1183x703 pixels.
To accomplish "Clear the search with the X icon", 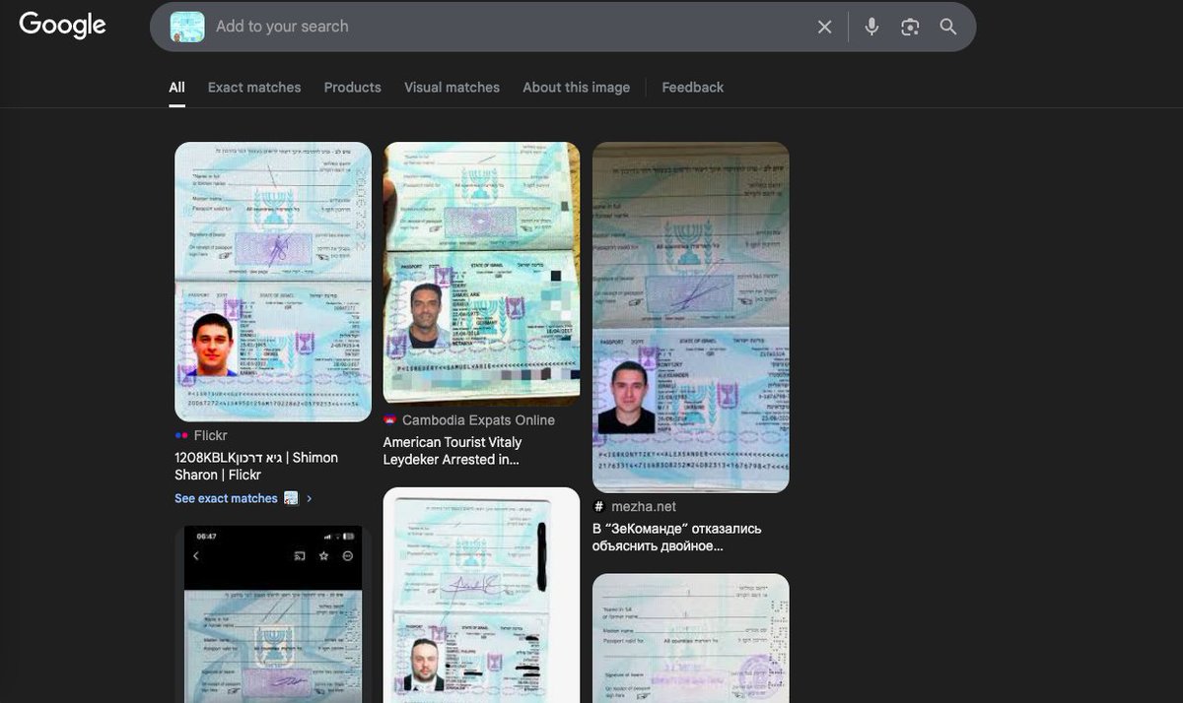I will point(825,27).
